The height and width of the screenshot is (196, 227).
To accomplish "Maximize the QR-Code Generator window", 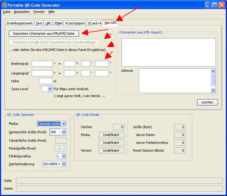I will point(215,5).
